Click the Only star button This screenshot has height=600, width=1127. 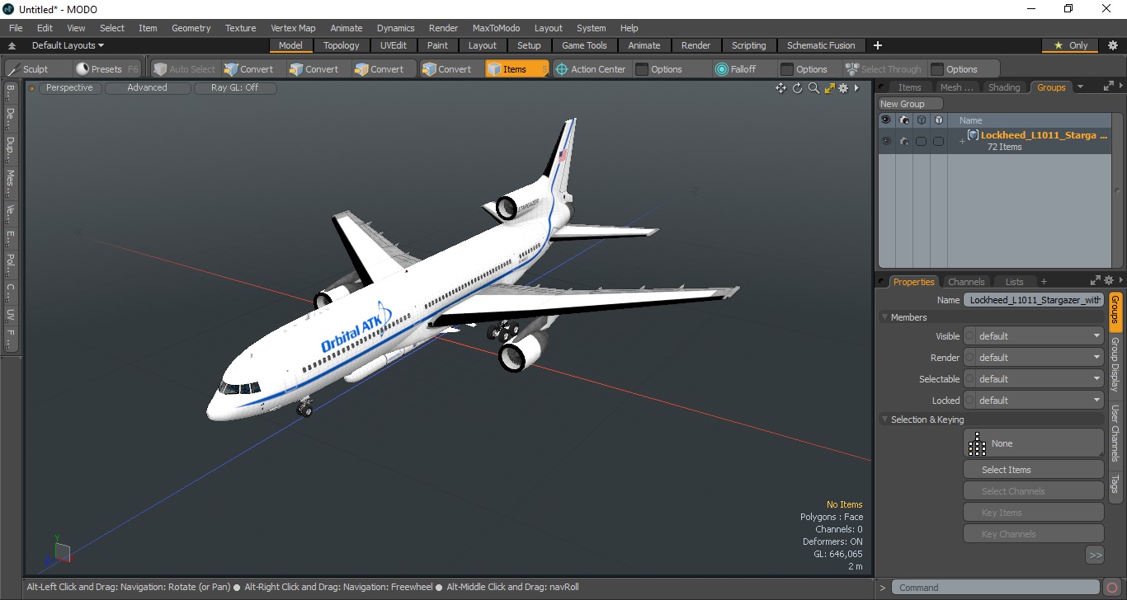click(x=1071, y=45)
